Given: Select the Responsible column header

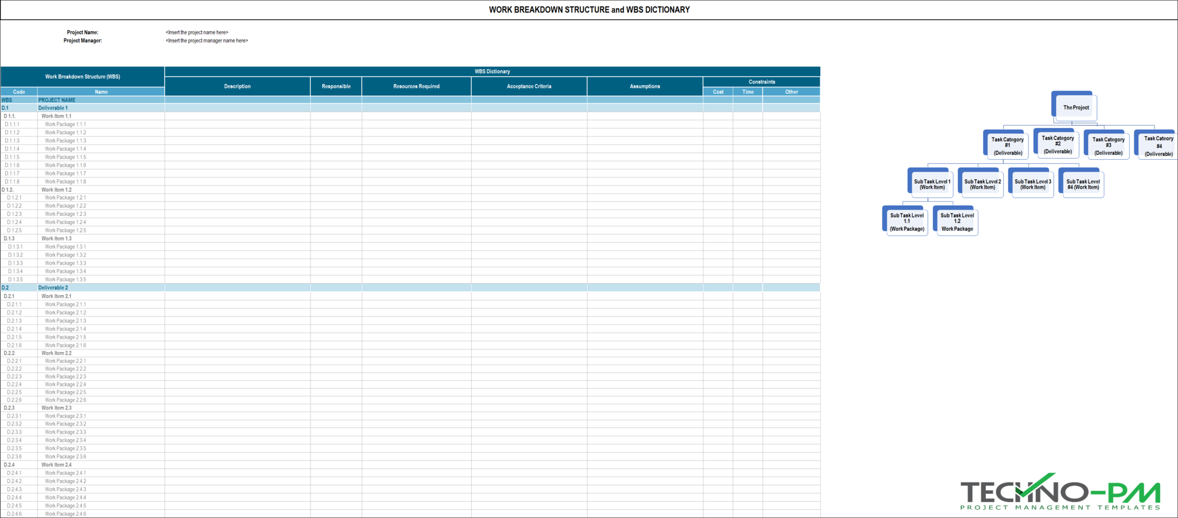Looking at the screenshot, I should 336,86.
